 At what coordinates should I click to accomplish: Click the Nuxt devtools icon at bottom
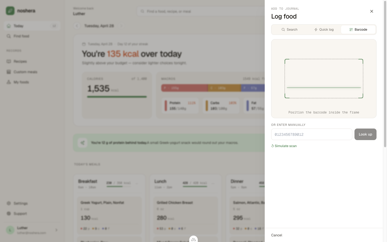pos(193,239)
